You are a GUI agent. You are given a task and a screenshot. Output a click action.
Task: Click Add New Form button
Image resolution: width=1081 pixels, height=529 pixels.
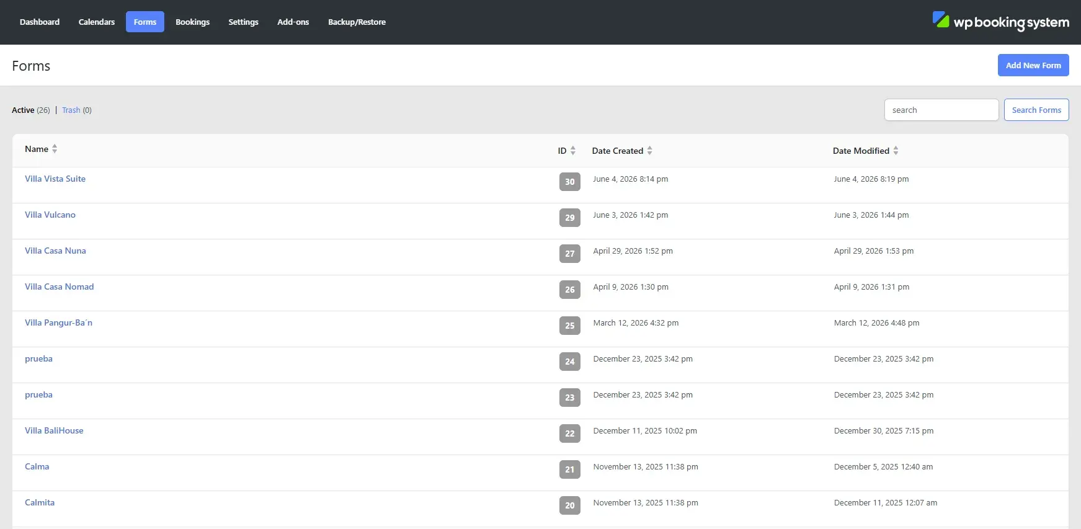pyautogui.click(x=1033, y=65)
